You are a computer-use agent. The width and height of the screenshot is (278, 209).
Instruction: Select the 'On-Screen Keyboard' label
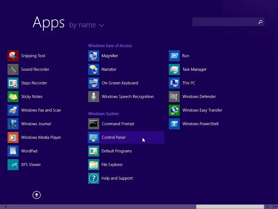click(x=120, y=83)
